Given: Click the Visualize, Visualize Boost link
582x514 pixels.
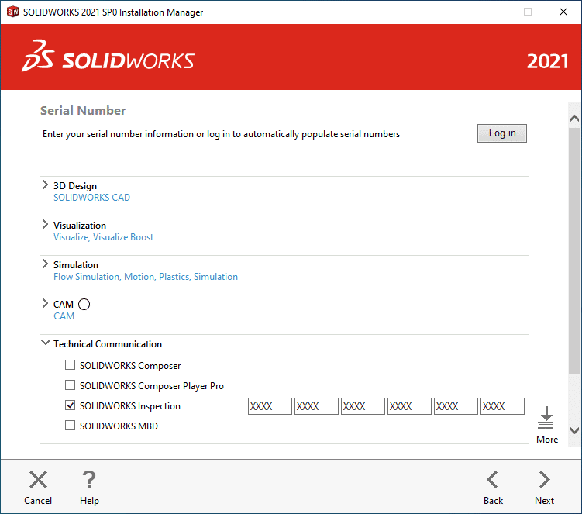Looking at the screenshot, I should click(103, 237).
